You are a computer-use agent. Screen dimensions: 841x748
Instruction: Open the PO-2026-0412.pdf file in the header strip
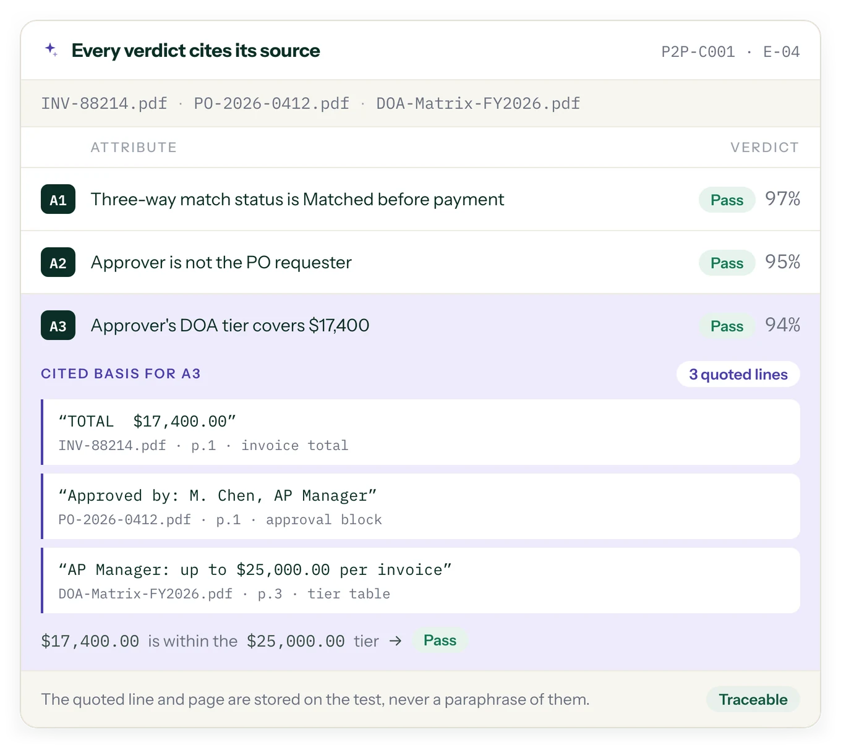tap(271, 103)
